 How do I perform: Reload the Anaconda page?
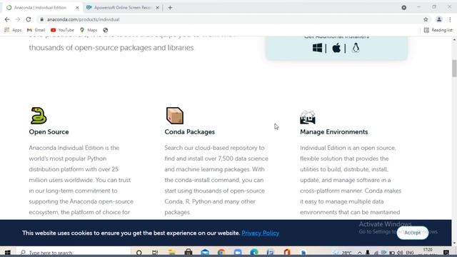(29, 19)
